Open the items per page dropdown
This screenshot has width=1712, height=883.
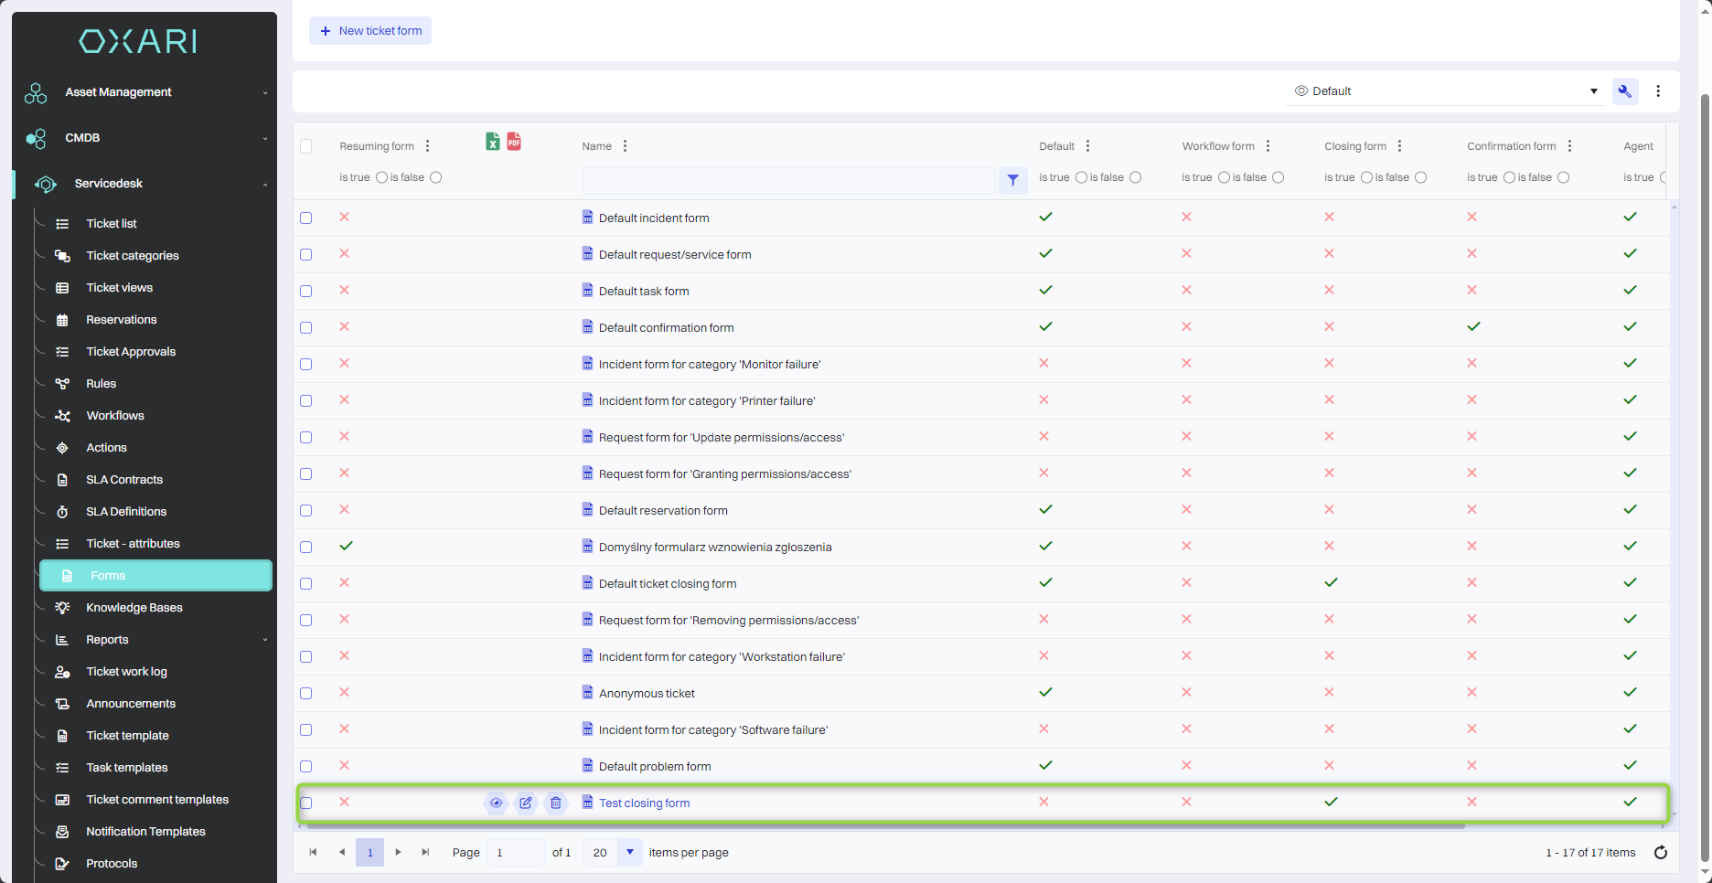(629, 852)
